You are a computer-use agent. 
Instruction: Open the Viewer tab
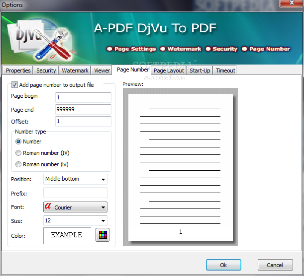click(x=102, y=70)
